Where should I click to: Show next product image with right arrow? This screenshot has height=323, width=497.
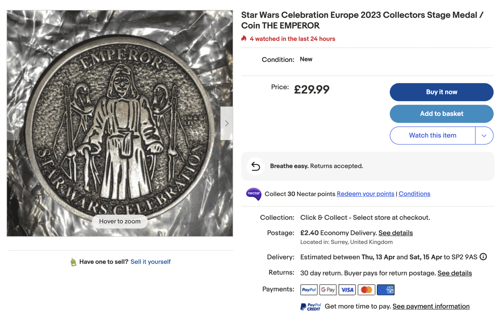point(227,123)
